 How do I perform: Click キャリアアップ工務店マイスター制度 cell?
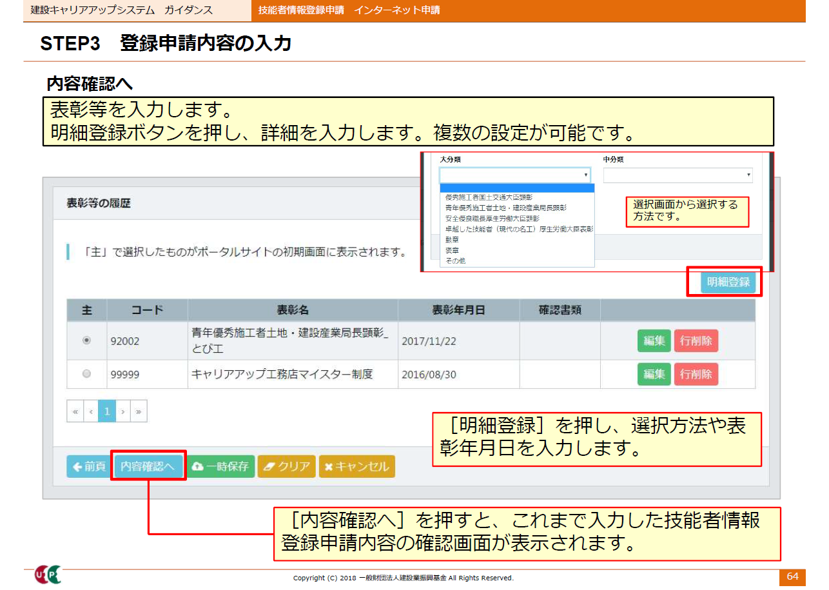coord(293,374)
